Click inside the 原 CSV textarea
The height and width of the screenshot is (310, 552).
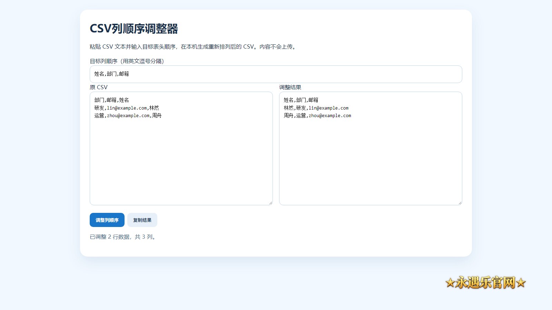(x=181, y=148)
